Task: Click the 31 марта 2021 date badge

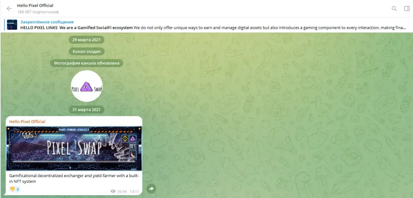Action: pyautogui.click(x=86, y=110)
